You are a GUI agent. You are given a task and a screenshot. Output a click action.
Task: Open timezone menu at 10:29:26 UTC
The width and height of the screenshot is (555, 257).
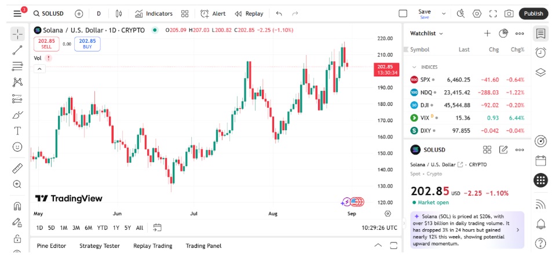[379, 228]
